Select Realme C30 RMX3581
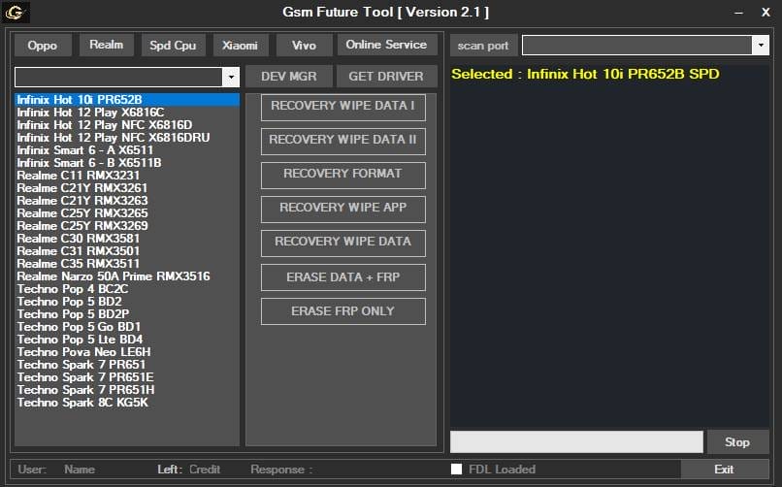The image size is (782, 487). point(127,239)
